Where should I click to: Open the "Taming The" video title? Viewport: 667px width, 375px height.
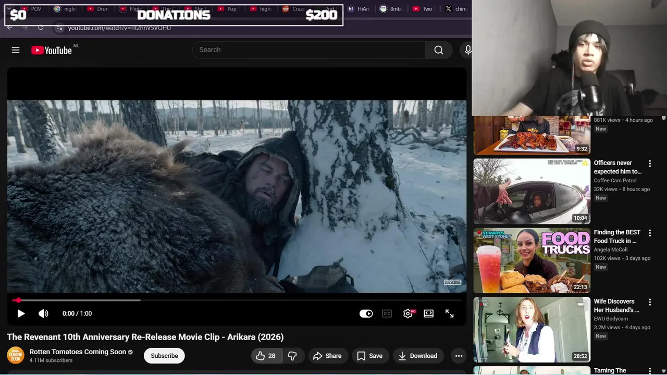[x=610, y=370]
